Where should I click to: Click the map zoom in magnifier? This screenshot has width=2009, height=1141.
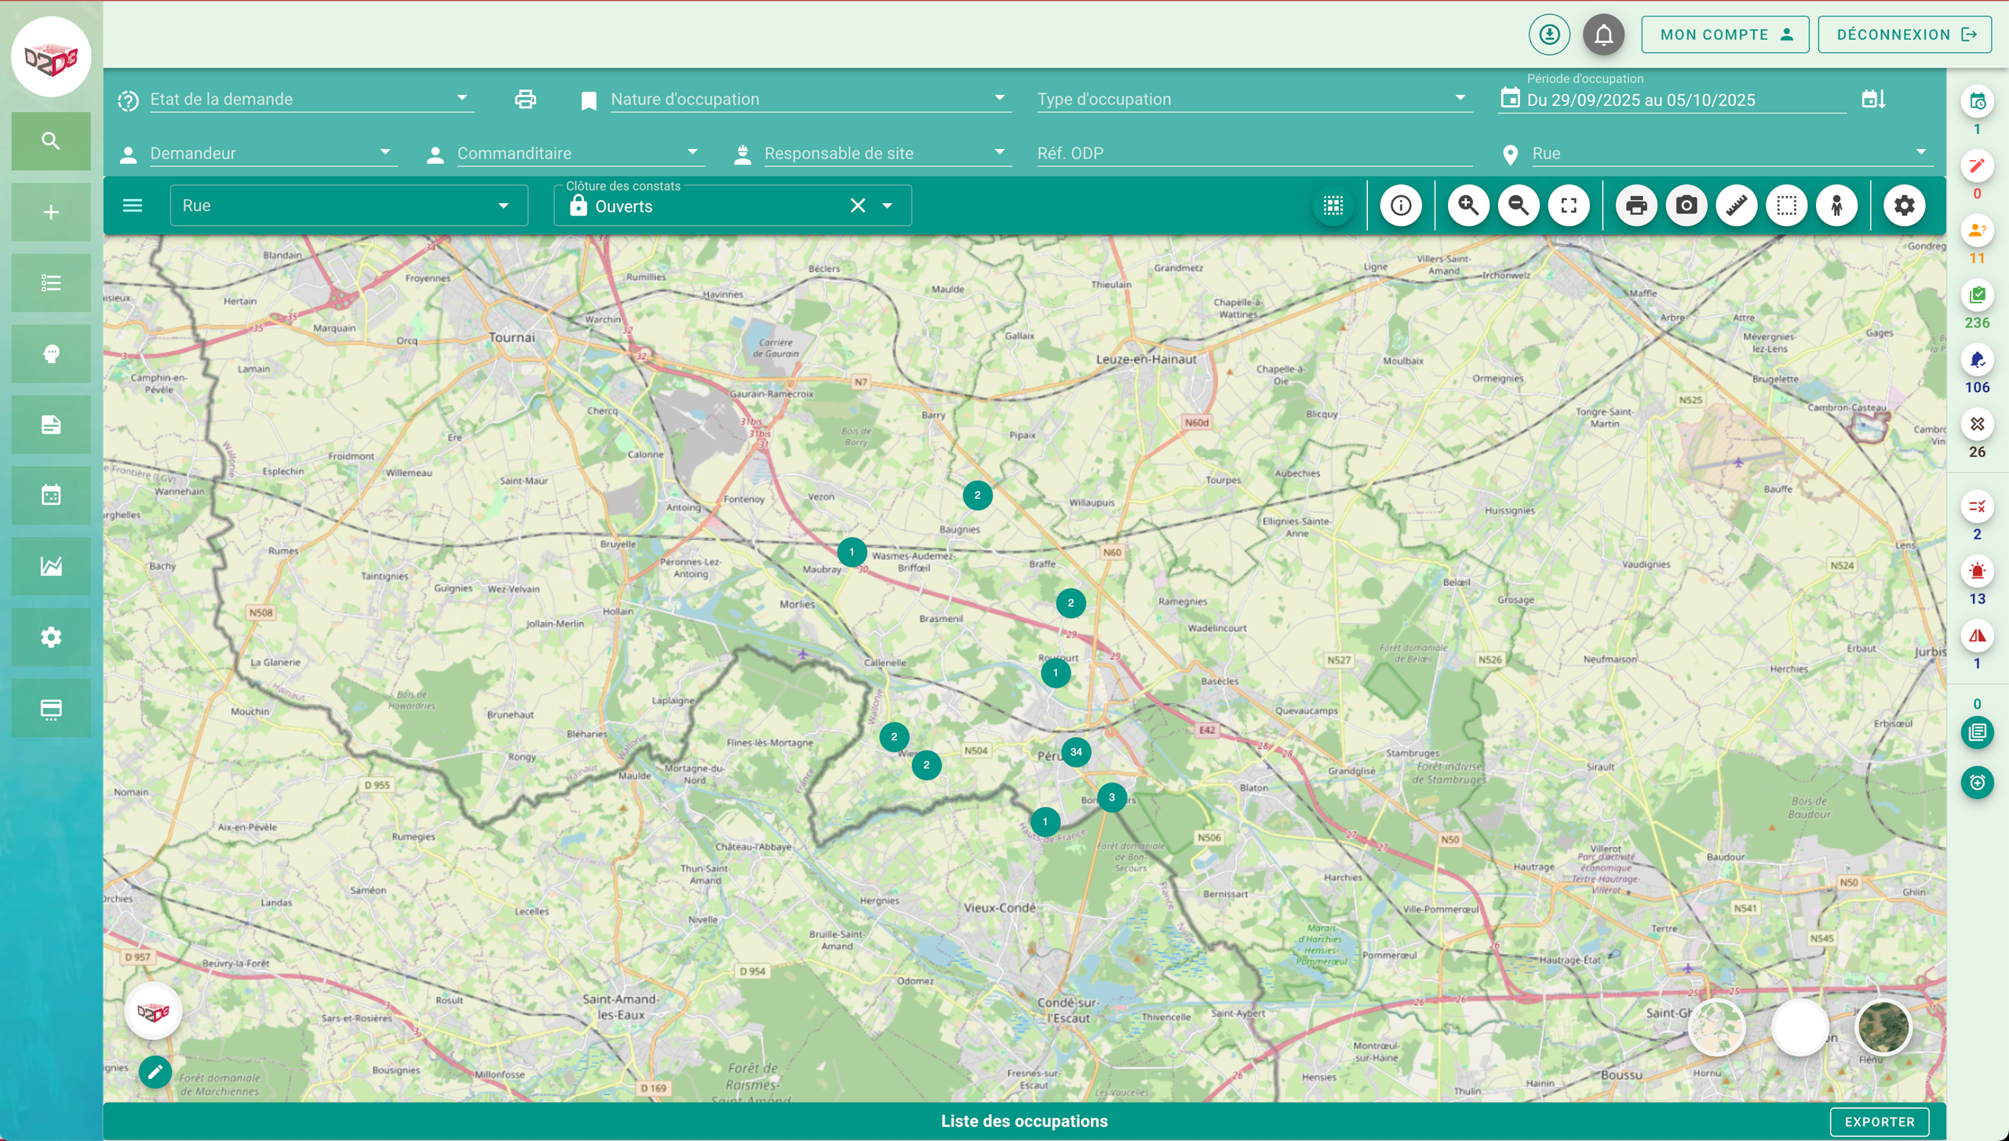coord(1468,205)
